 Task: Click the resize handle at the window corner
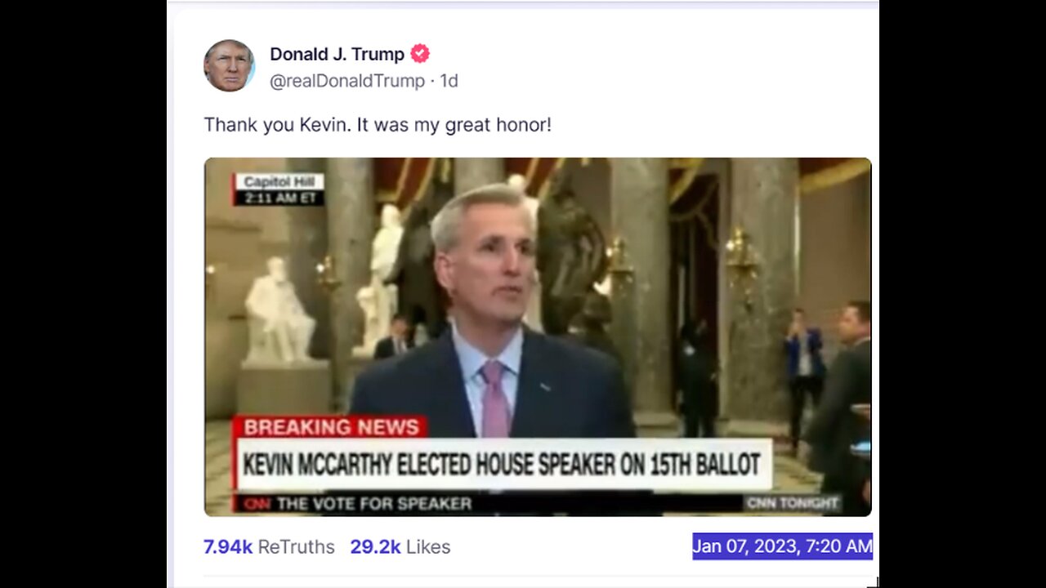coord(873,581)
